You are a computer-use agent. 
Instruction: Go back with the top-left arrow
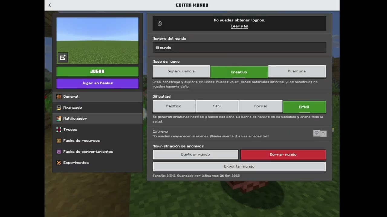click(50, 5)
